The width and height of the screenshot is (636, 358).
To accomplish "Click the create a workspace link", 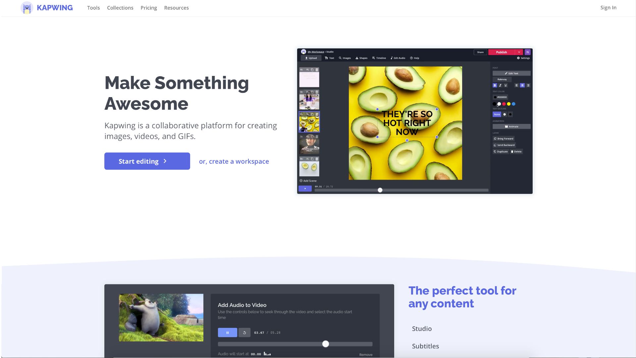I will point(234,161).
